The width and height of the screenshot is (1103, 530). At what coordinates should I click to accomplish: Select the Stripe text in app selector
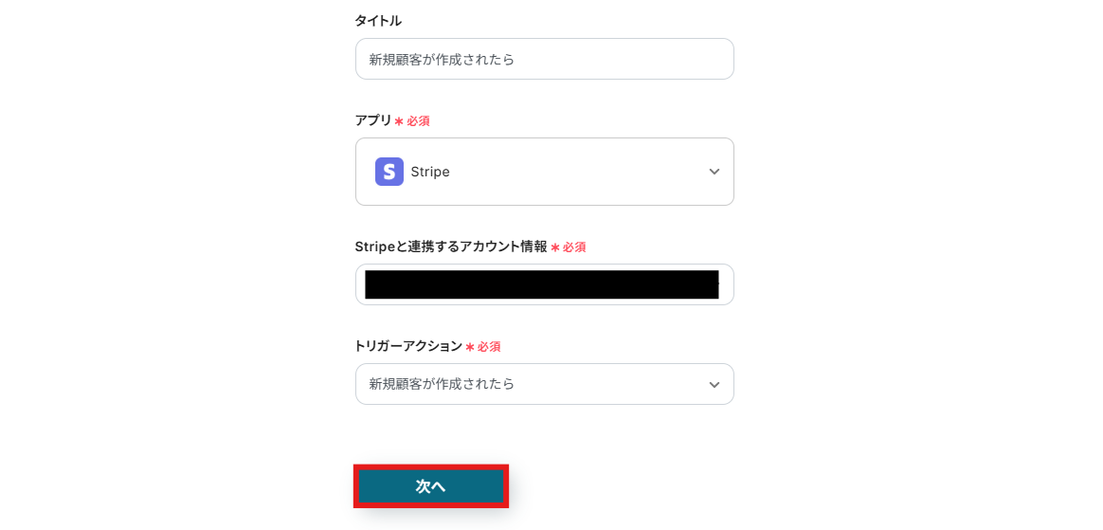point(430,172)
